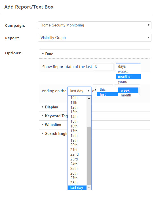Select 'days' in the period list

[x=128, y=67]
